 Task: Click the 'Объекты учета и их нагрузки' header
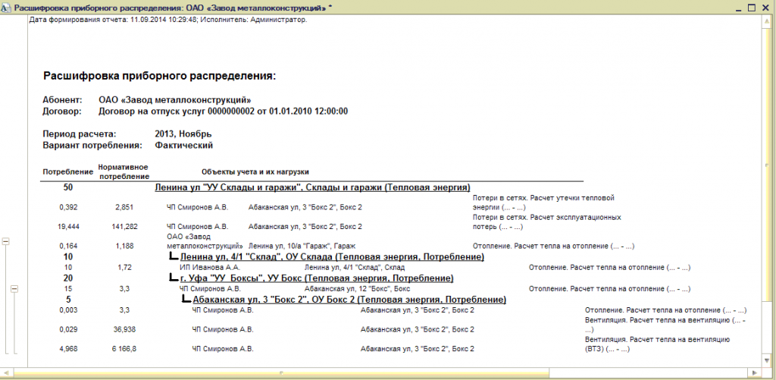click(x=255, y=172)
